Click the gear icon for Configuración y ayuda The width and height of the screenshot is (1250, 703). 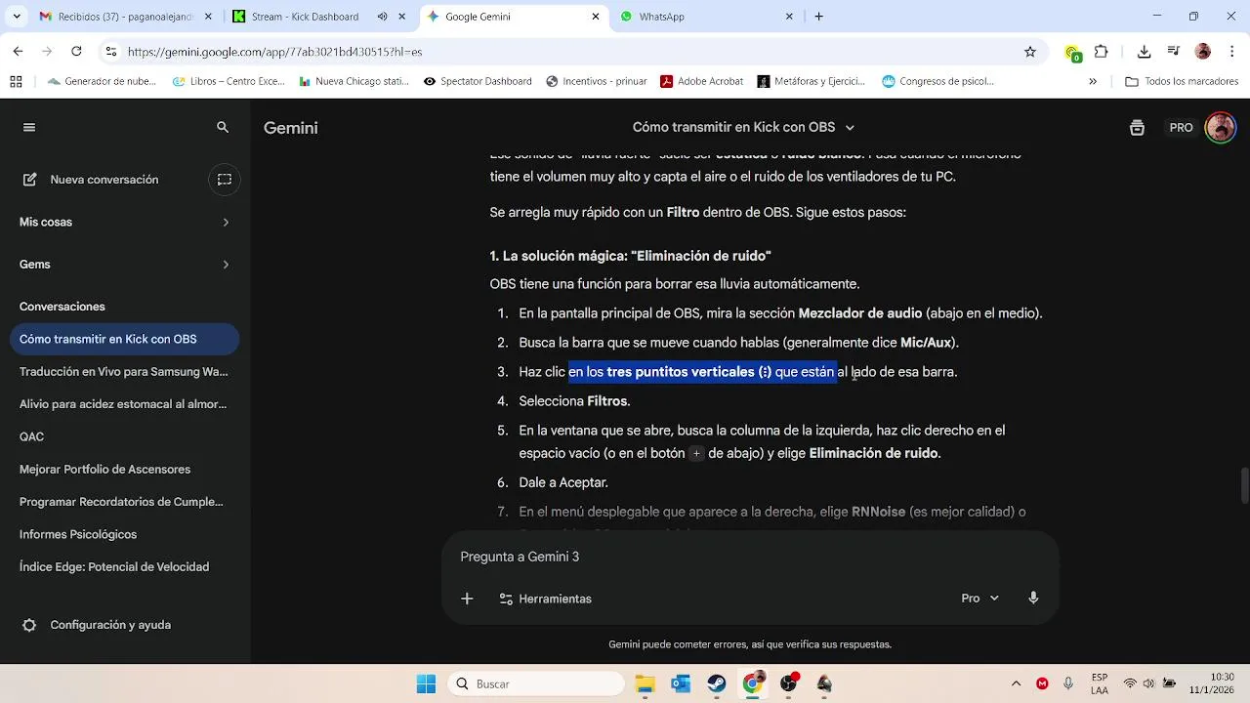pyautogui.click(x=29, y=625)
